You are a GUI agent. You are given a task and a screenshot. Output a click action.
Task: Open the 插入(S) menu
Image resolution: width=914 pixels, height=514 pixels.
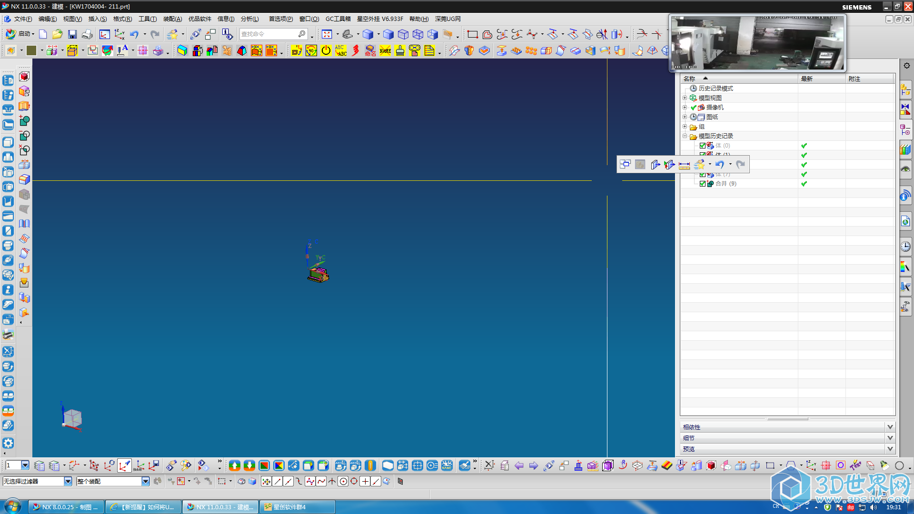click(x=98, y=19)
